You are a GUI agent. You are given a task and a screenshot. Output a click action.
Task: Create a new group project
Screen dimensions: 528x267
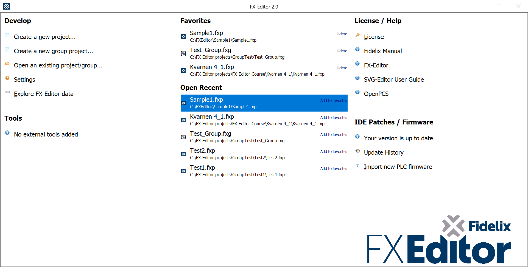54,51
